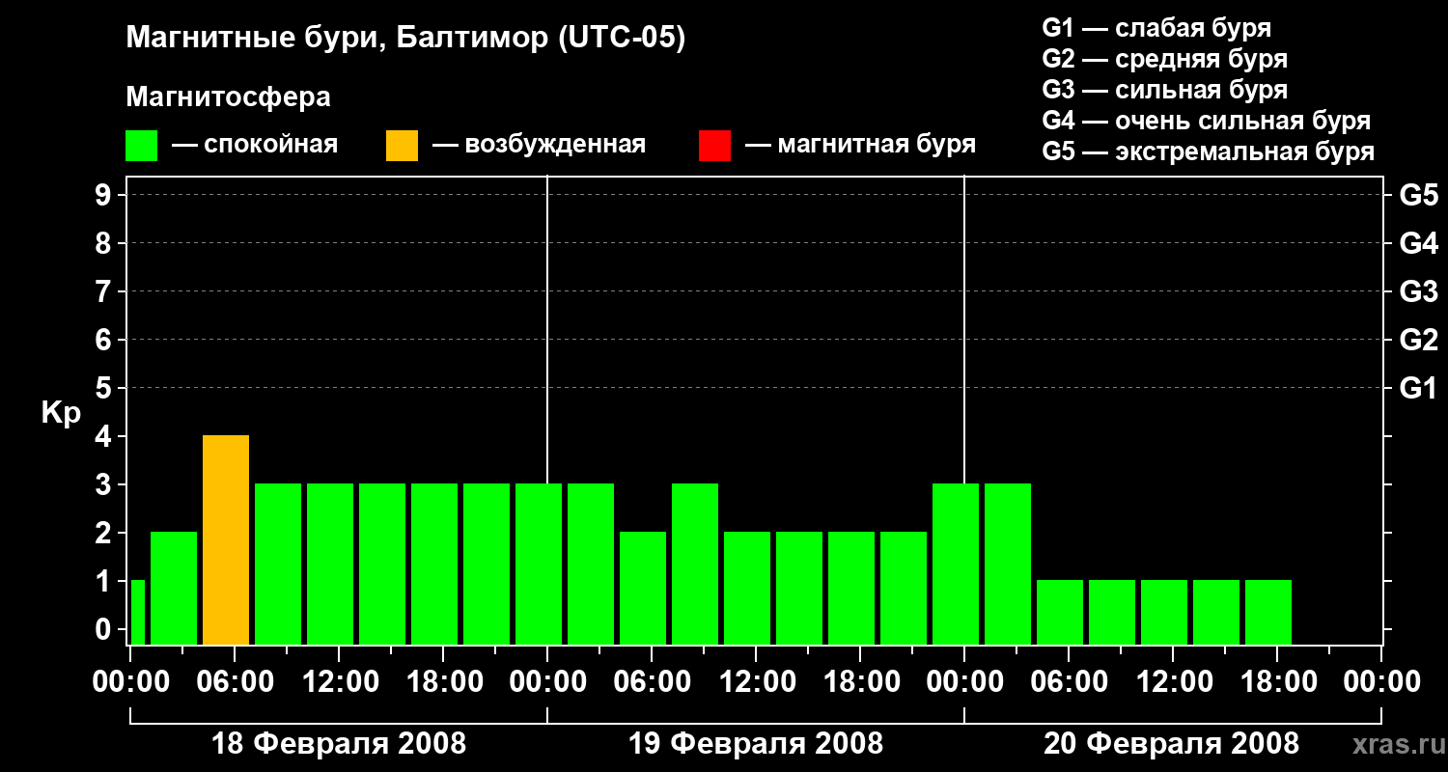Click the 'G5' label on the right axis

[1418, 195]
